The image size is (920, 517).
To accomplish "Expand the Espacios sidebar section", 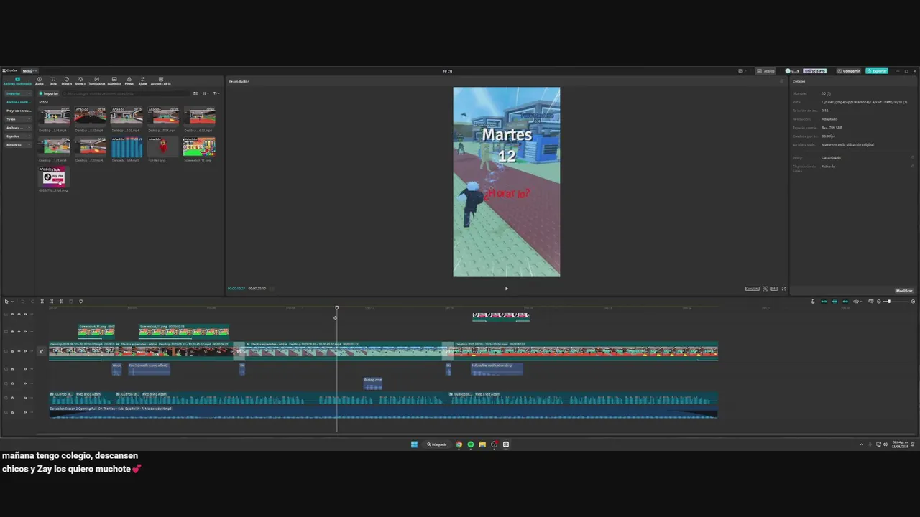I will (18, 136).
